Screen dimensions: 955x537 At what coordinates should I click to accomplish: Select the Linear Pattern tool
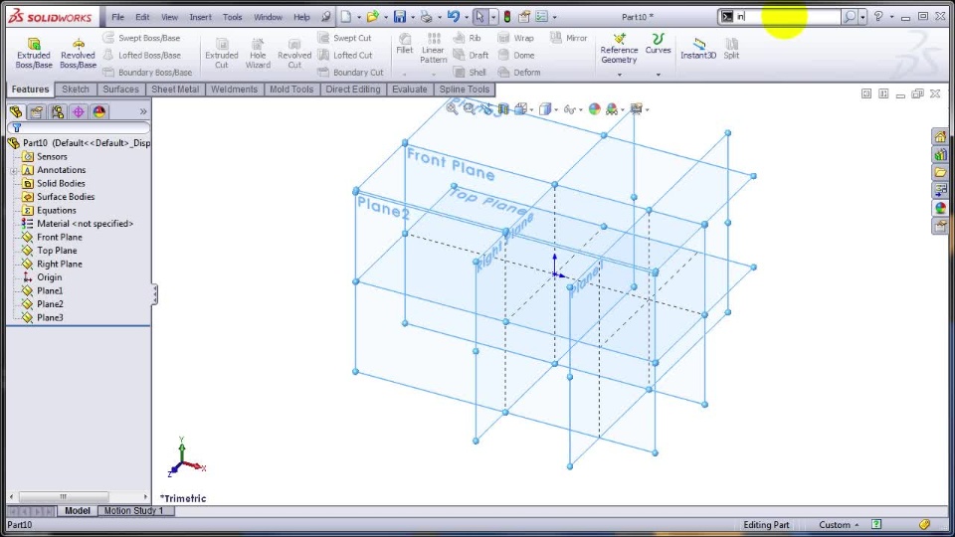433,48
